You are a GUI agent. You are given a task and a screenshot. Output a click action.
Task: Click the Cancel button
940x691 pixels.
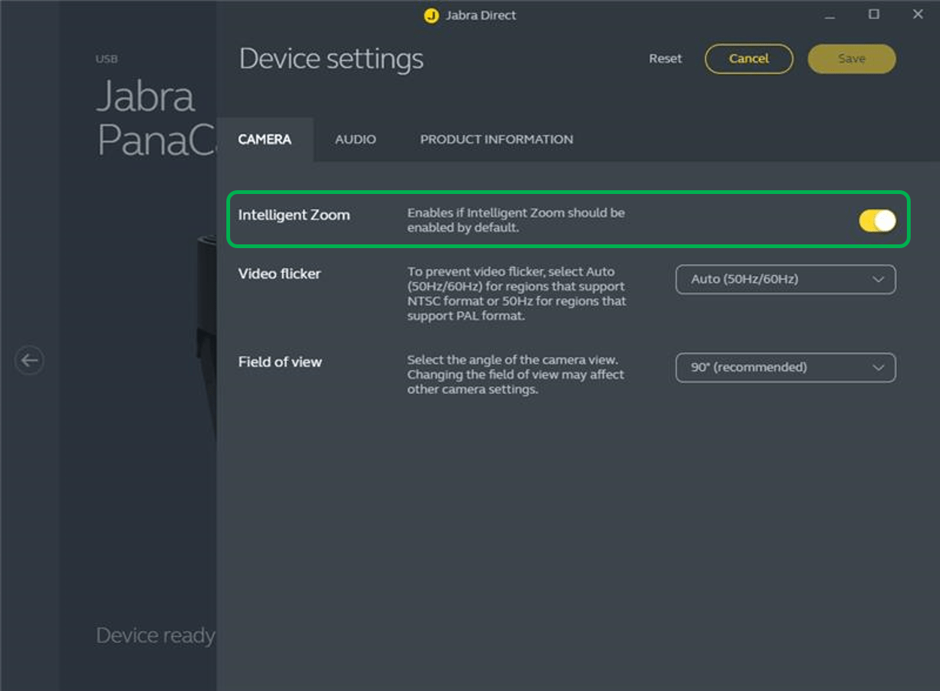[x=749, y=59]
